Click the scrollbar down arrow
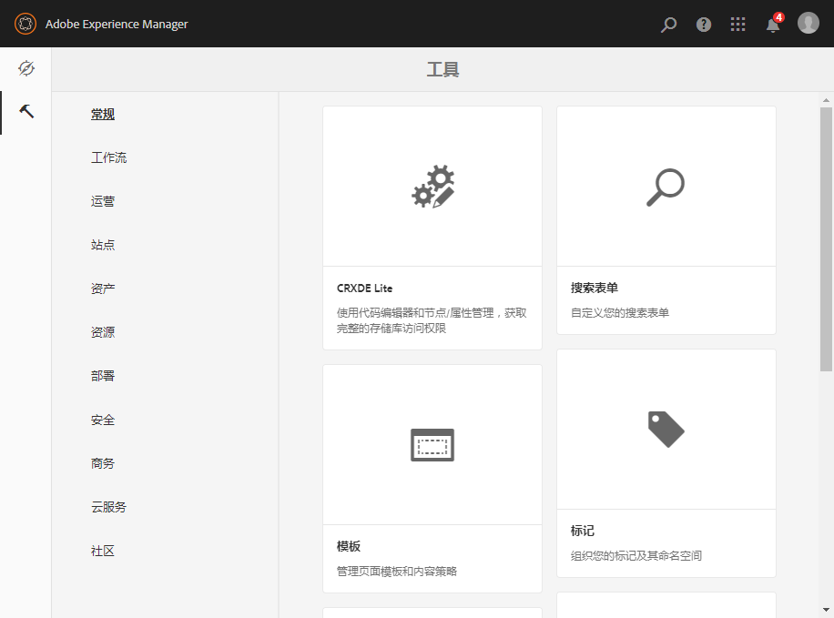This screenshot has width=834, height=618. [x=826, y=610]
